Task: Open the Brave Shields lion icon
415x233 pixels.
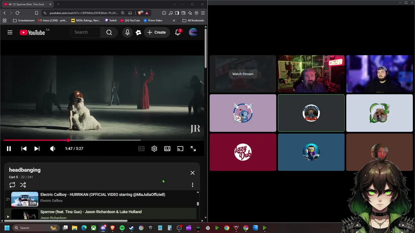Action: tap(140, 13)
